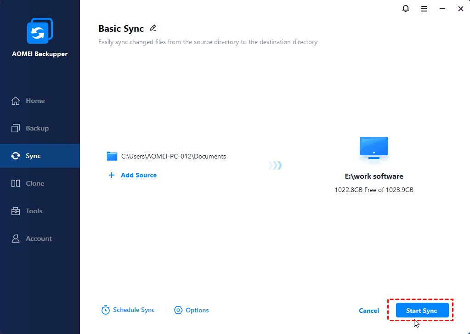470x334 pixels.
Task: Select the C:\Users\AOMEI-PC-012\Documents source path
Action: 174,156
